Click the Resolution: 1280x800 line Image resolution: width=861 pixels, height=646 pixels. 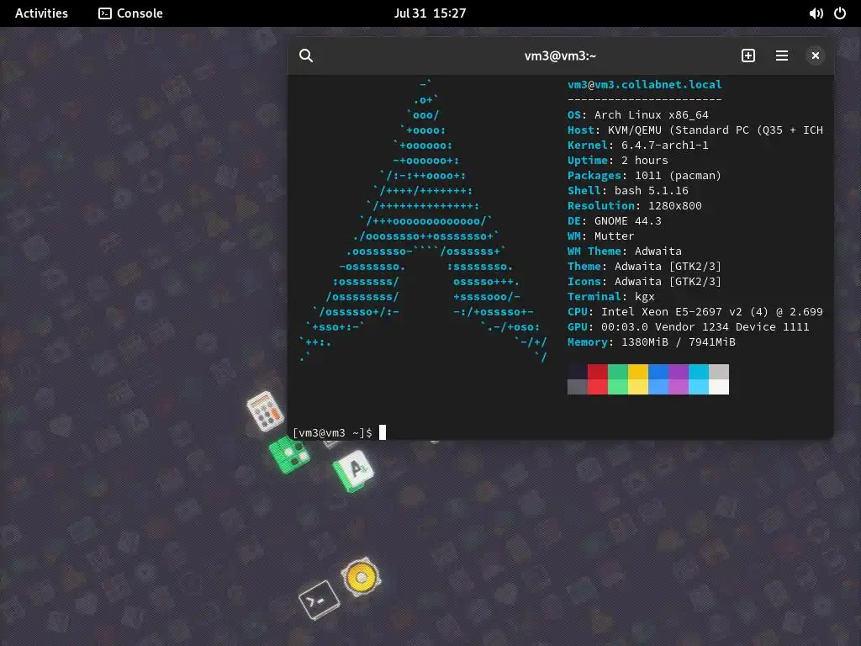pos(635,205)
